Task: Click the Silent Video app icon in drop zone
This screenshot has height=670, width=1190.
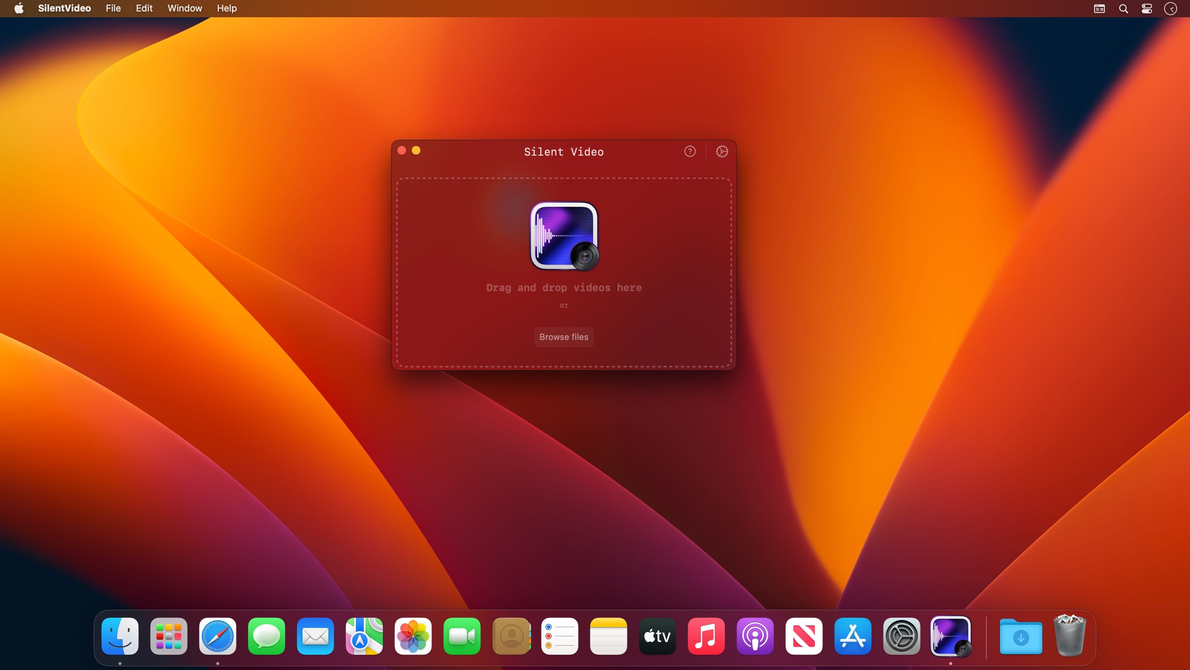Action: [564, 236]
